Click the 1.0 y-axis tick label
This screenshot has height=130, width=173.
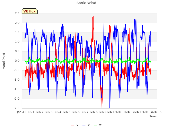tap(17, 42)
